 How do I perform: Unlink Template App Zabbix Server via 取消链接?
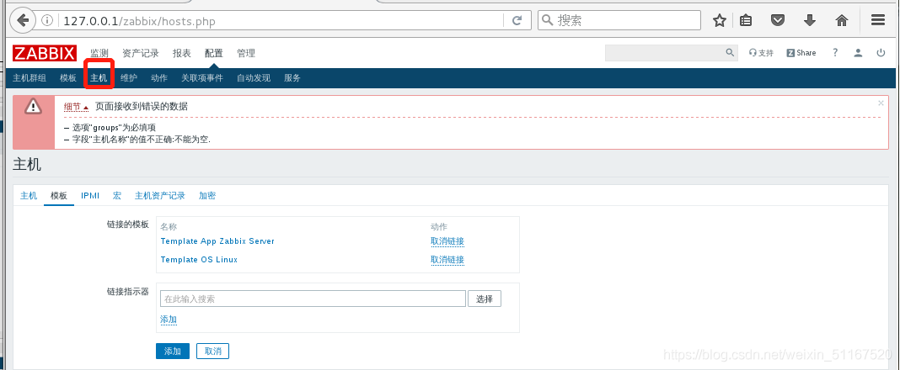[447, 241]
